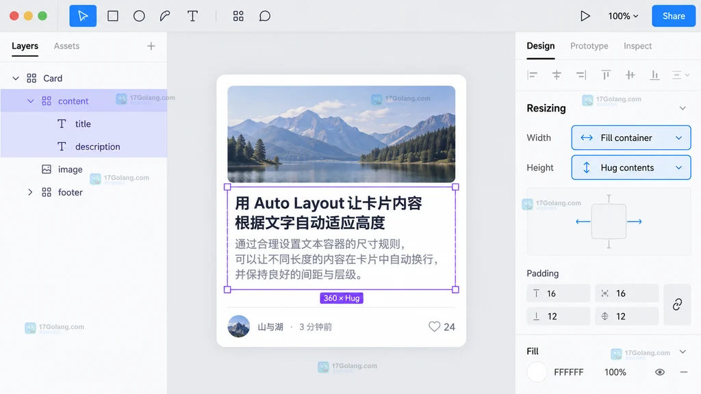Image resolution: width=701 pixels, height=394 pixels.
Task: Toggle fill visibility eye icon
Action: coord(660,372)
